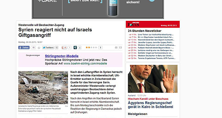
Task: Click the 'Ausland' category label
Action: coord(132,96)
